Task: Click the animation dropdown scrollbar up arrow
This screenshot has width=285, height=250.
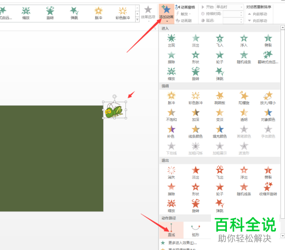Action: (283, 28)
